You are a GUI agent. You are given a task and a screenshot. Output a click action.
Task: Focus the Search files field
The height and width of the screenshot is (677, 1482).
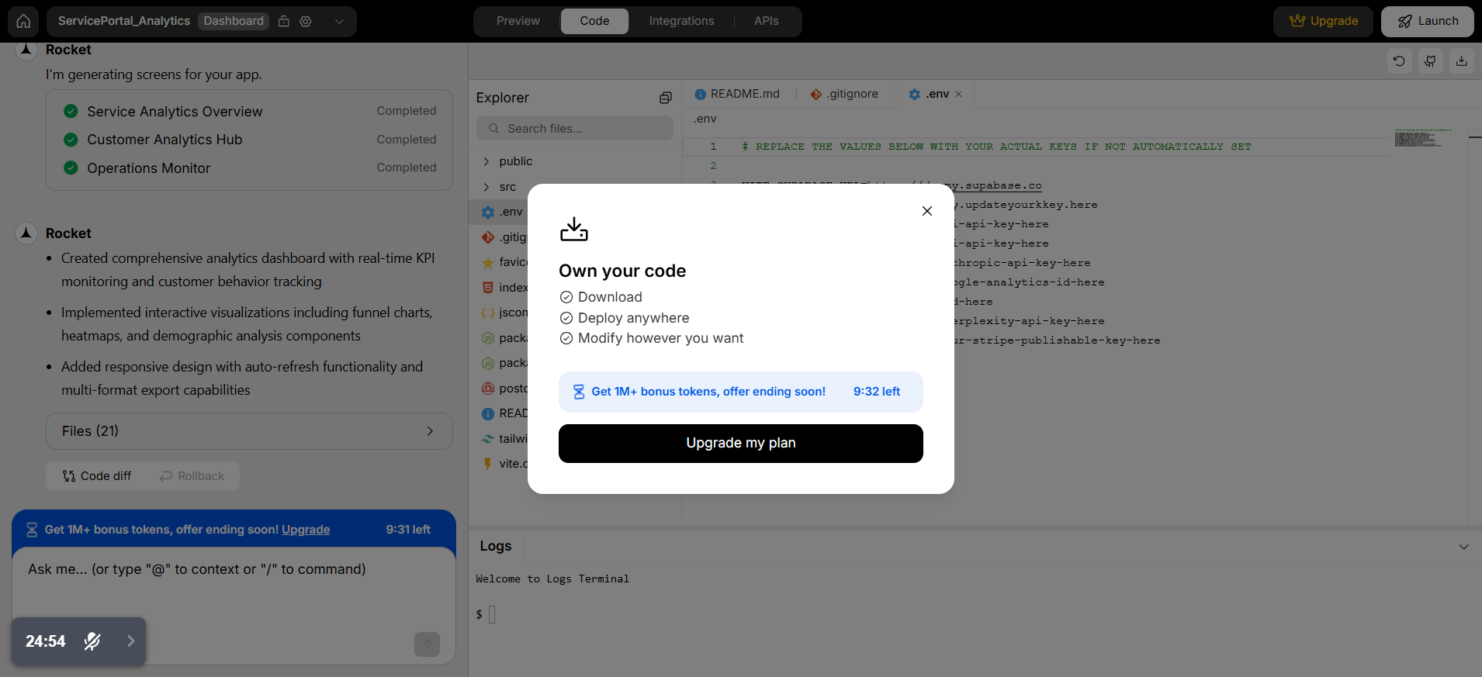click(x=575, y=128)
